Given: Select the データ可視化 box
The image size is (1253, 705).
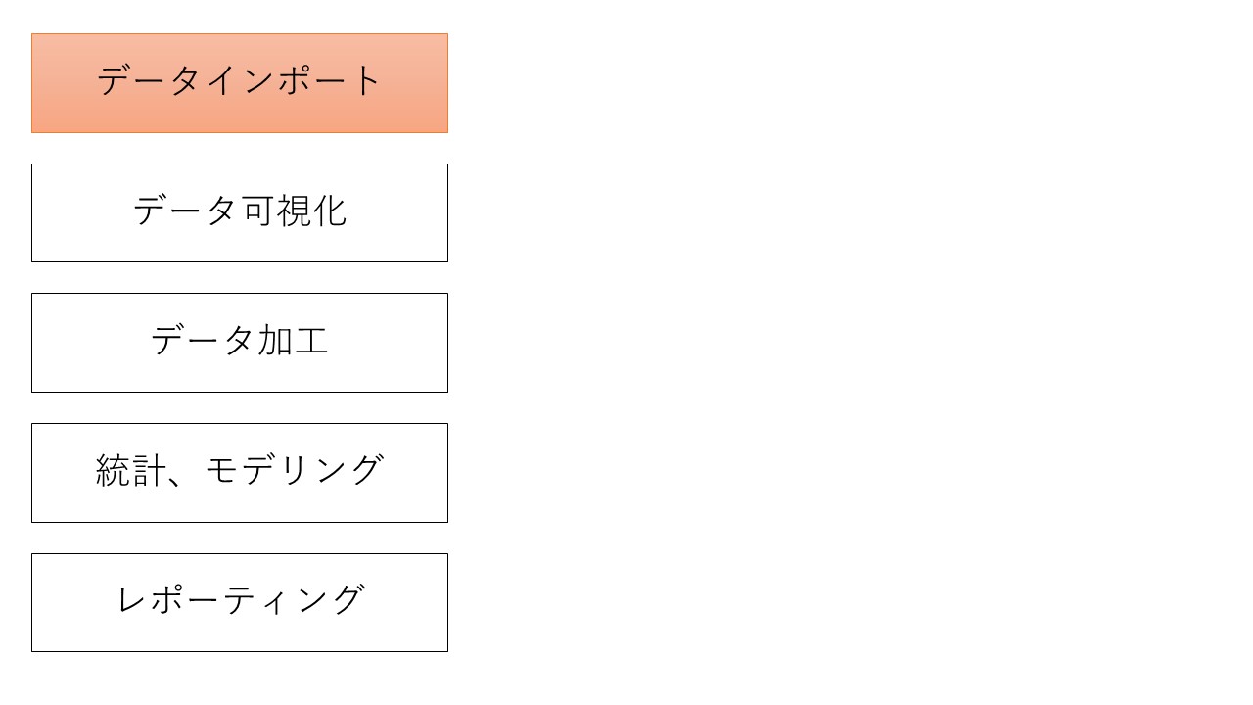Looking at the screenshot, I should click(240, 212).
